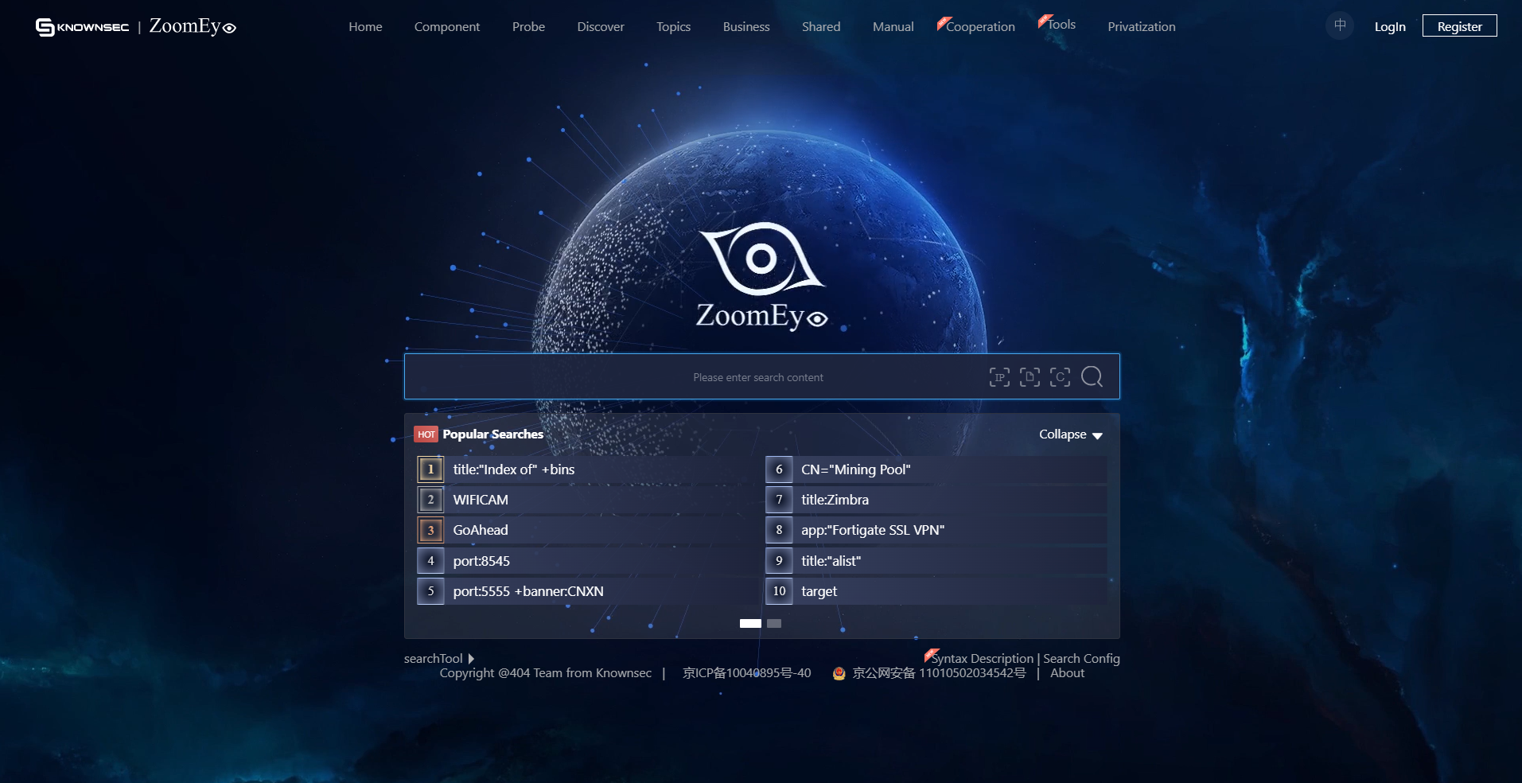Click the police badge icon in footer
Viewport: 1522px width, 783px height.
click(839, 674)
